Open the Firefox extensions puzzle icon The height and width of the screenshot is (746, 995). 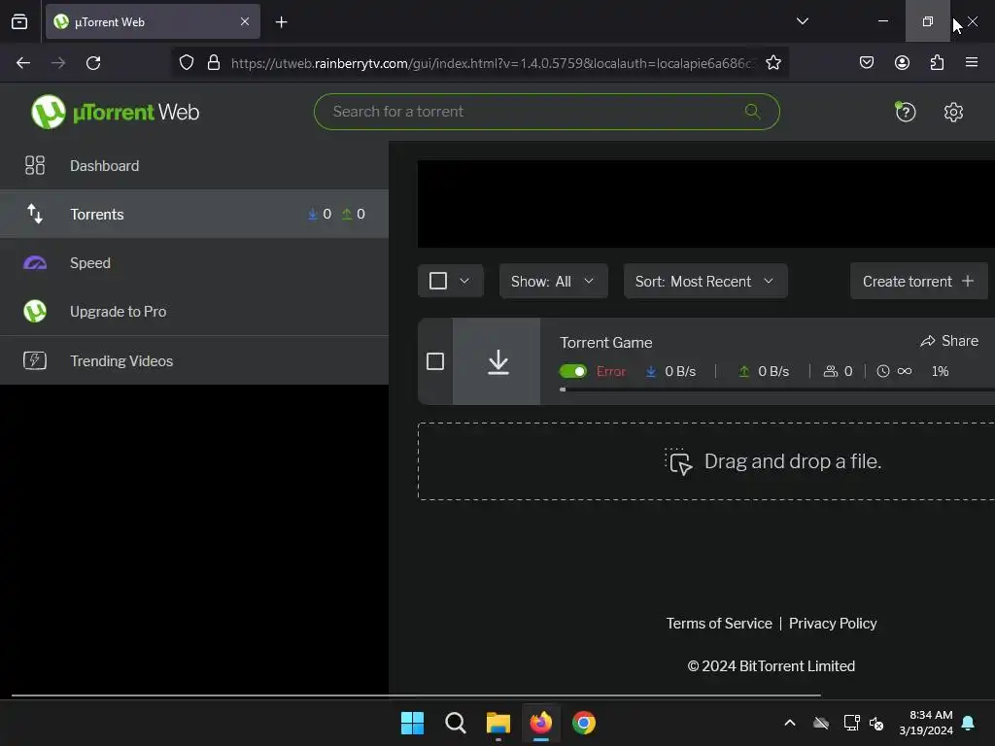point(938,62)
